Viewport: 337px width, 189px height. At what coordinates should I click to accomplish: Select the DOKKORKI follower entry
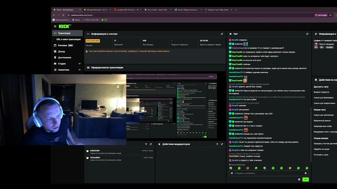point(120,152)
